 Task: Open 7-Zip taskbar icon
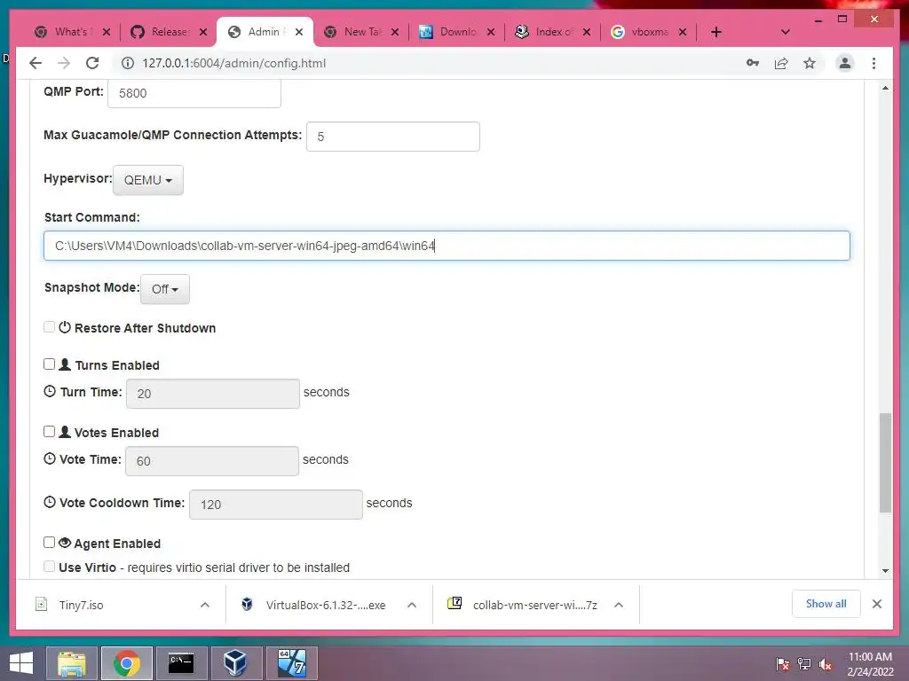click(291, 663)
